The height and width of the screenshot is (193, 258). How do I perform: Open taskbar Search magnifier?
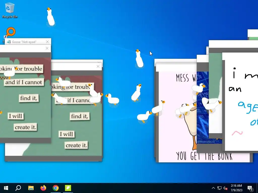(x=18, y=188)
